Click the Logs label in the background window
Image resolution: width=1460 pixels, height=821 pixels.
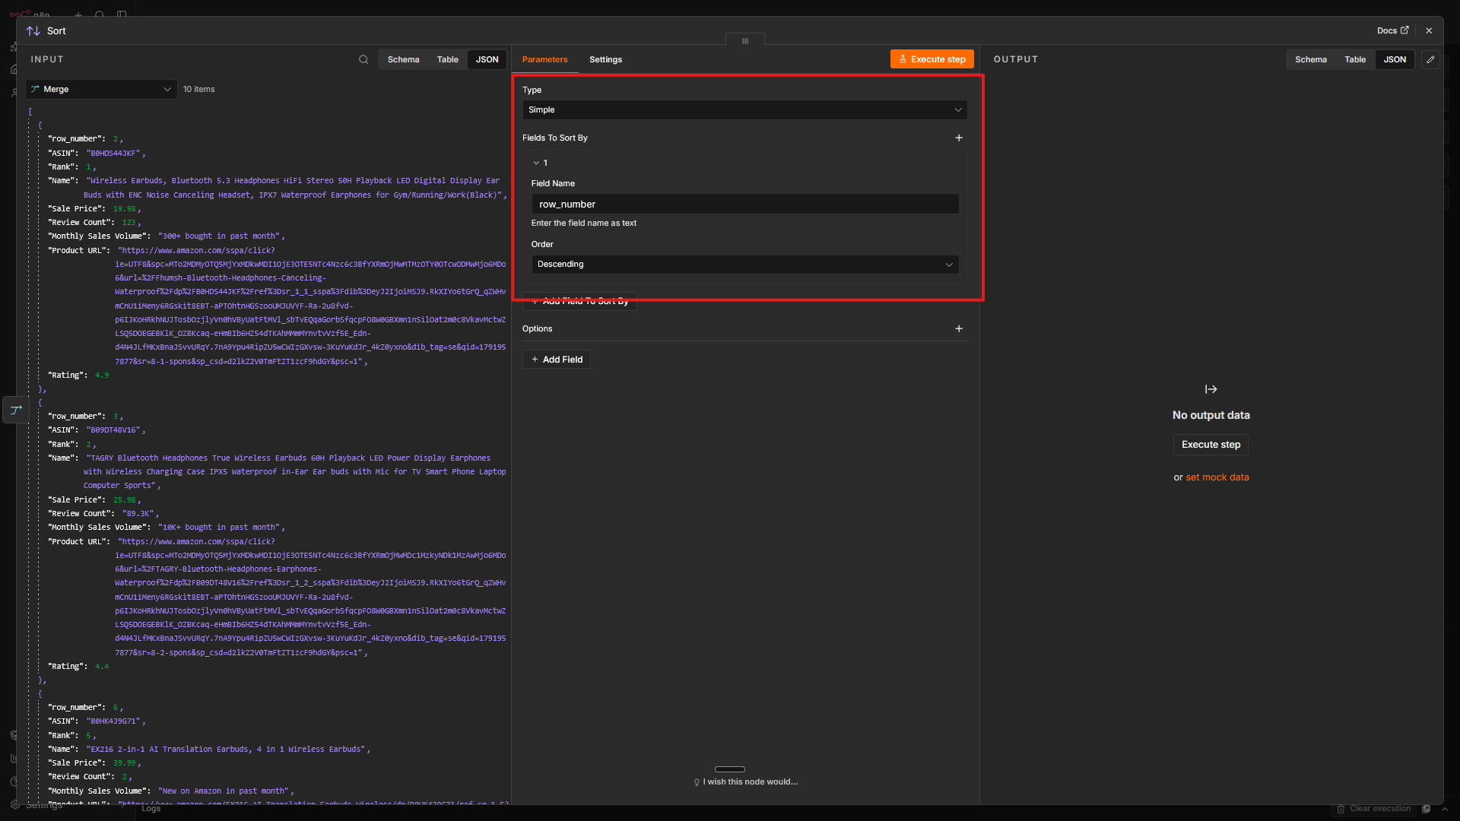(x=151, y=808)
